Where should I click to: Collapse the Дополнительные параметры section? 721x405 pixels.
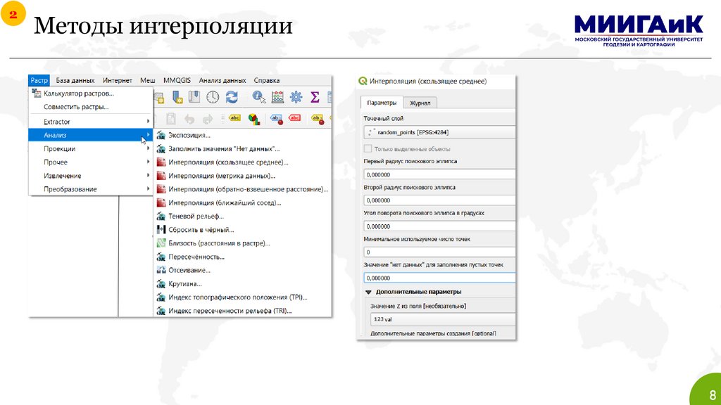pos(368,292)
